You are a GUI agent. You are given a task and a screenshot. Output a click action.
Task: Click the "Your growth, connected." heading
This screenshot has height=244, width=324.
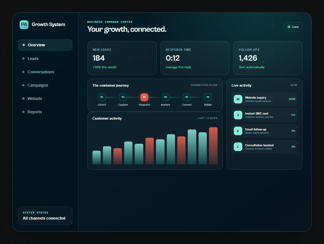[x=127, y=29]
